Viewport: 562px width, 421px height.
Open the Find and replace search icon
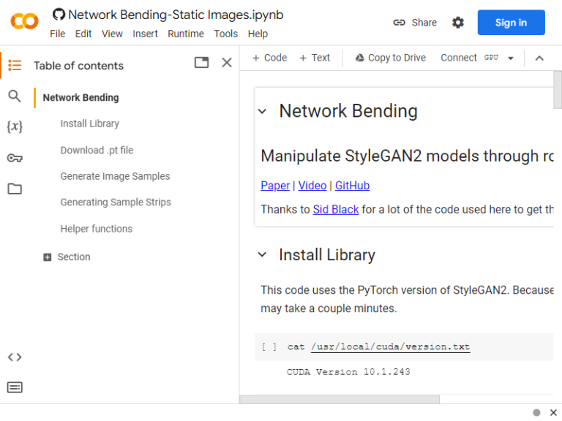(x=15, y=96)
